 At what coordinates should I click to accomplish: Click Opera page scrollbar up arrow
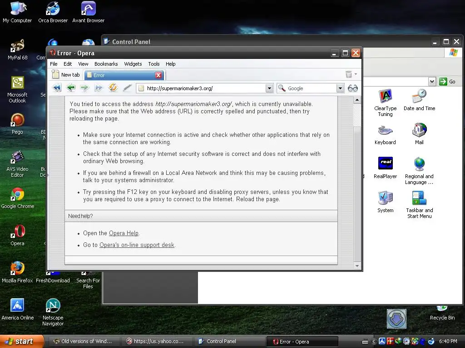click(357, 100)
